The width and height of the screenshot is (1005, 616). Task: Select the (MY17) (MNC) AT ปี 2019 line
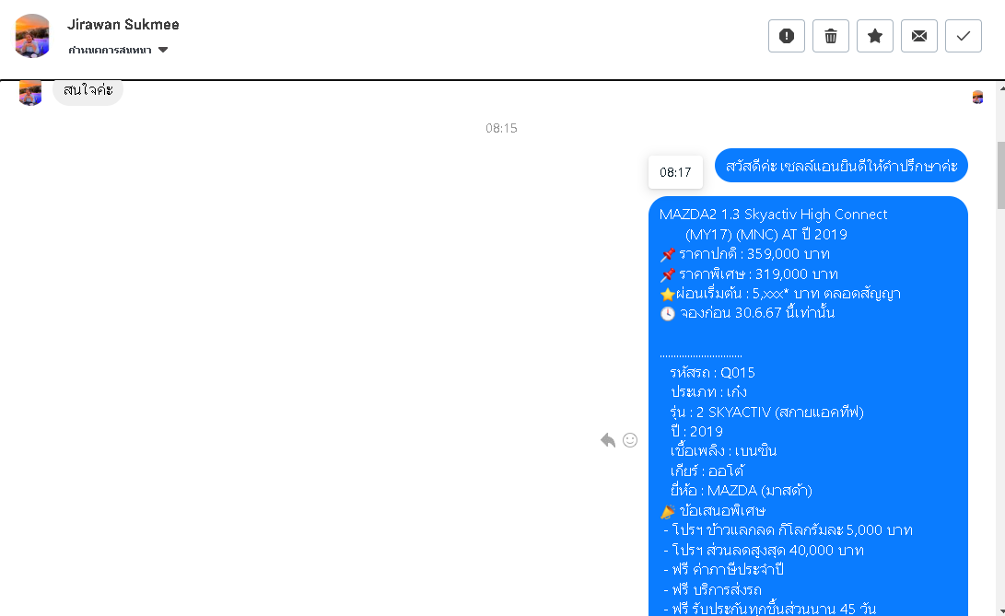pos(765,234)
